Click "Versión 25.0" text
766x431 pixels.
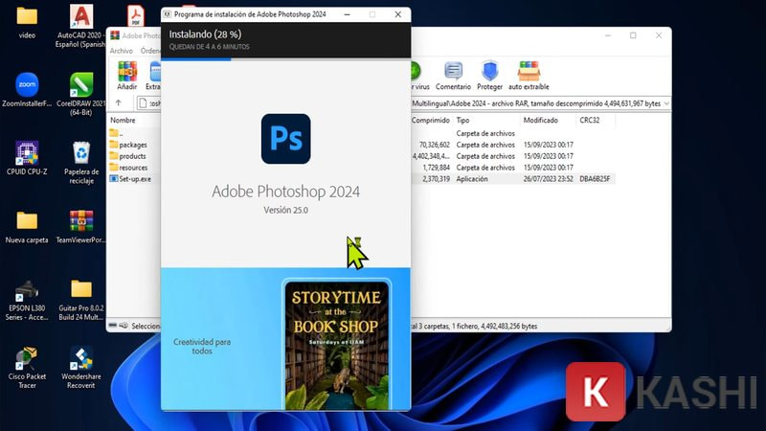coord(285,210)
